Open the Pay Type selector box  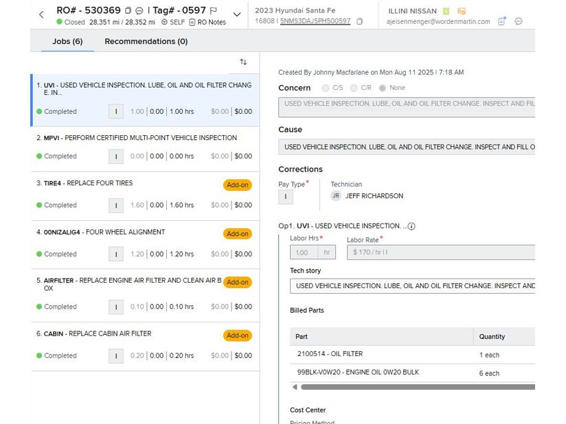(x=285, y=197)
